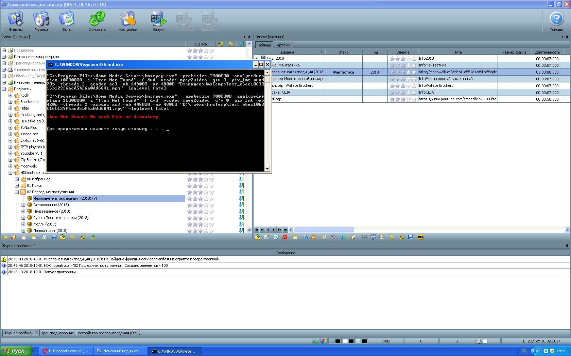Click the IMDb icon in list toolbar
Viewport: 571px width, 356px height.
pos(421,237)
